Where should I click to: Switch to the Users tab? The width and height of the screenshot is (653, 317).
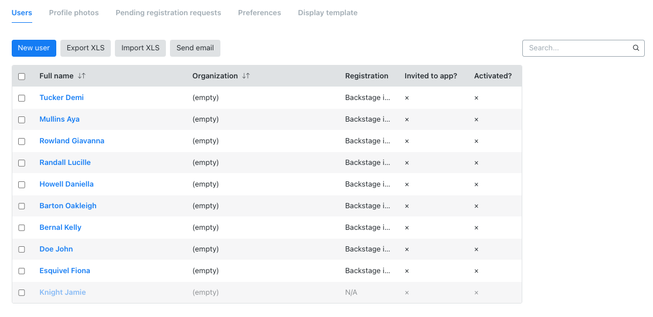pyautogui.click(x=22, y=13)
